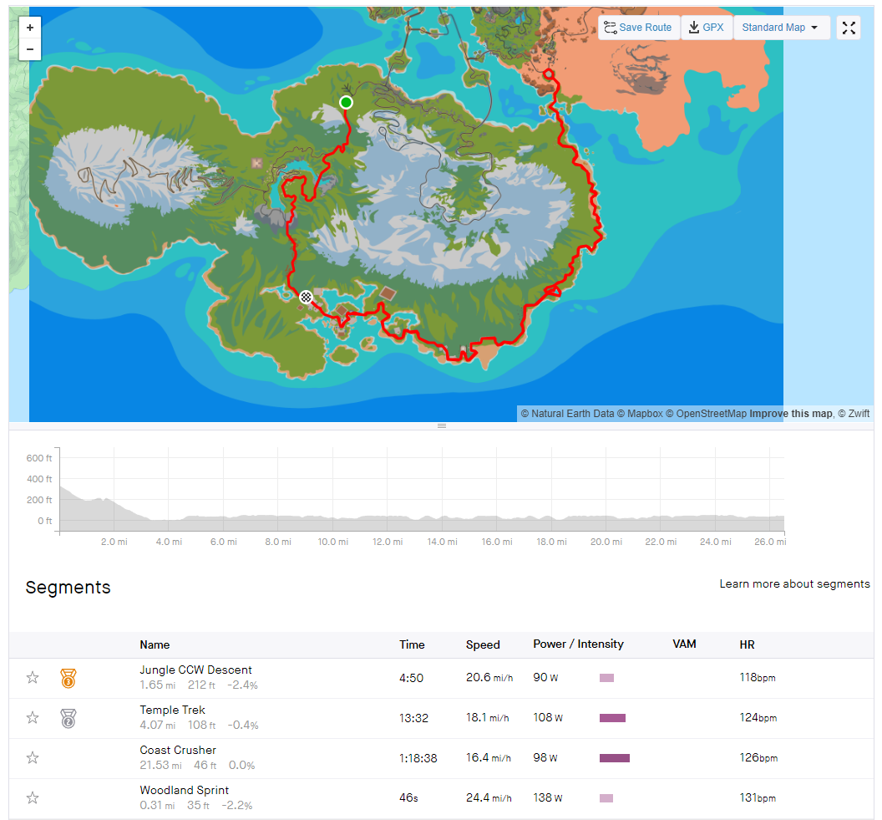Image resolution: width=882 pixels, height=820 pixels.
Task: Click the 600 ft elevation axis label
Action: coord(38,458)
